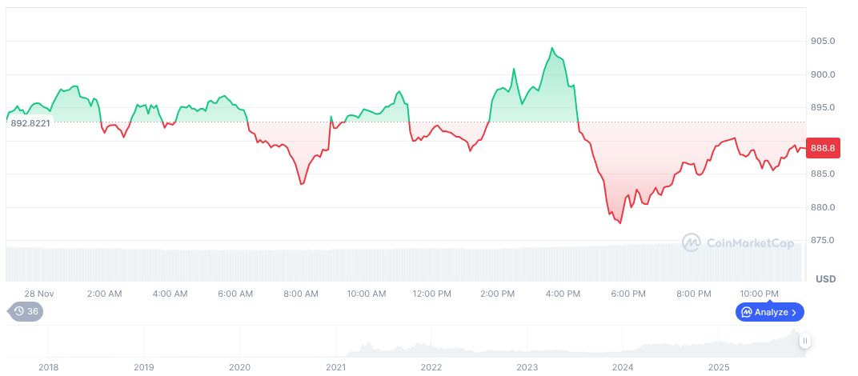Click the CoinMarketCap watermark logo
The image size is (858, 376).
pos(692,242)
